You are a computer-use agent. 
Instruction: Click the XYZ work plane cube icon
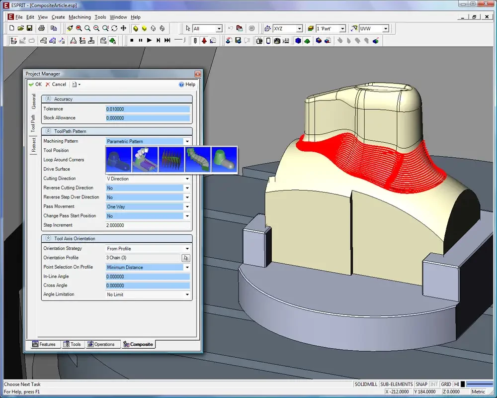[x=267, y=28]
